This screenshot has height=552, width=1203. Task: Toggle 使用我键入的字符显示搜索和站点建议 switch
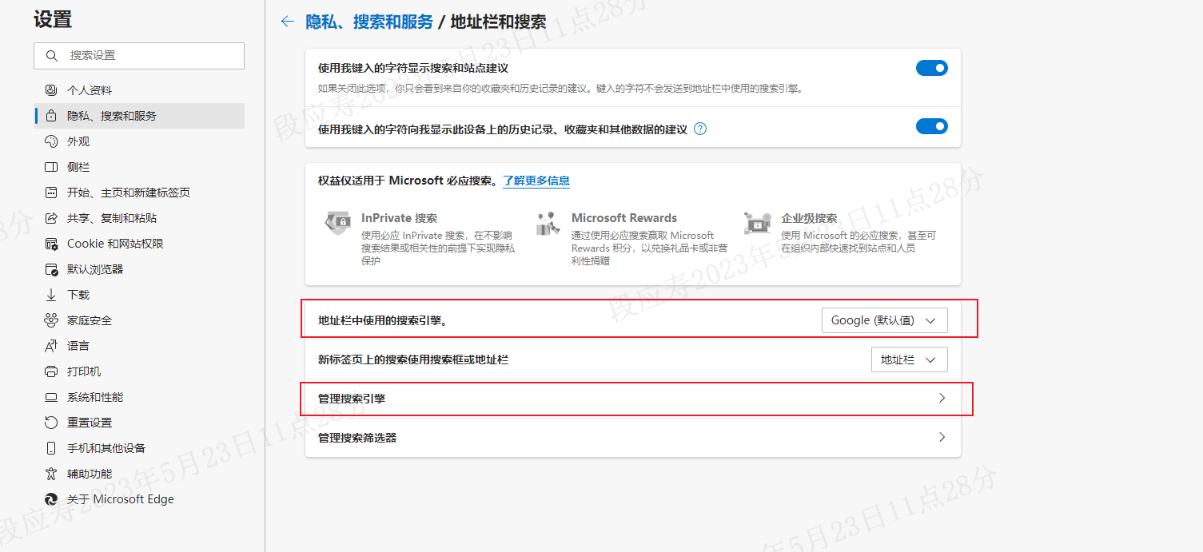(x=932, y=68)
